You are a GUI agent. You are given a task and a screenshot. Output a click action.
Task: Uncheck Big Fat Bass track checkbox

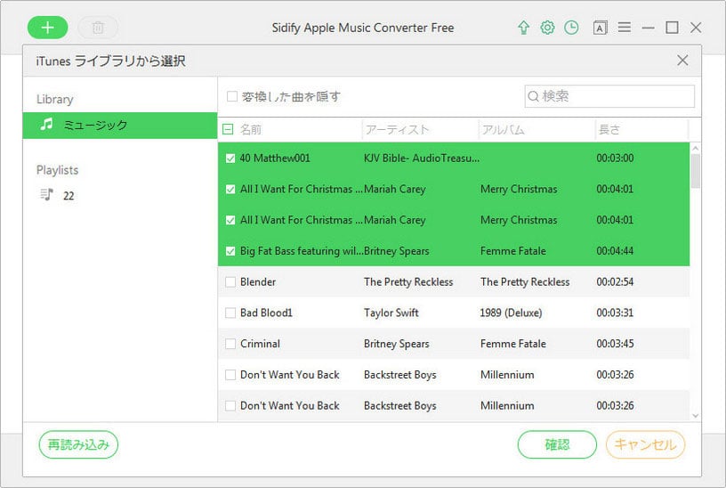[230, 251]
